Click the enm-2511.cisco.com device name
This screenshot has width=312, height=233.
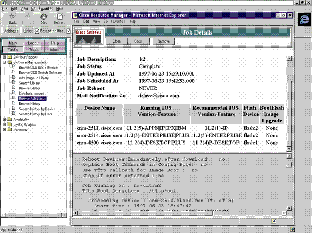click(x=100, y=128)
